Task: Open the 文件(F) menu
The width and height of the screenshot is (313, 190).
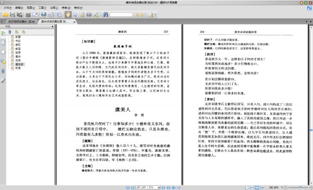Action: click(8, 8)
